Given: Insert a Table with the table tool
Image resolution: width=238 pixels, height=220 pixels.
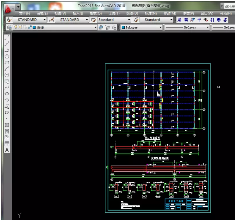Looking at the screenshot, I should (x=7, y=144).
